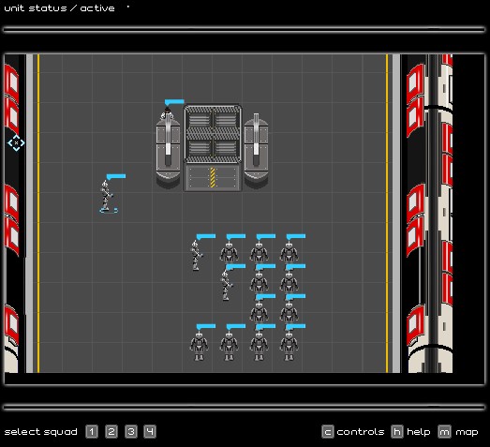
Task: Click the 'select squad' label
Action: (x=40, y=432)
